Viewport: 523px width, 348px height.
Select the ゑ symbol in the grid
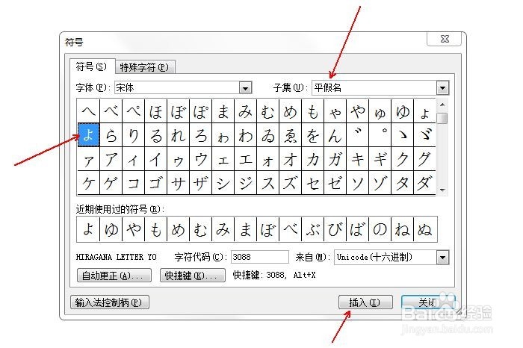(x=290, y=135)
